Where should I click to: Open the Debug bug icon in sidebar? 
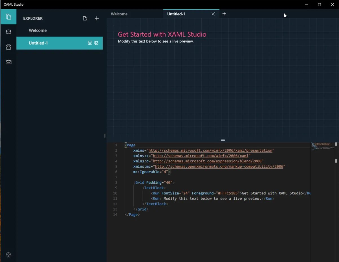[8, 47]
